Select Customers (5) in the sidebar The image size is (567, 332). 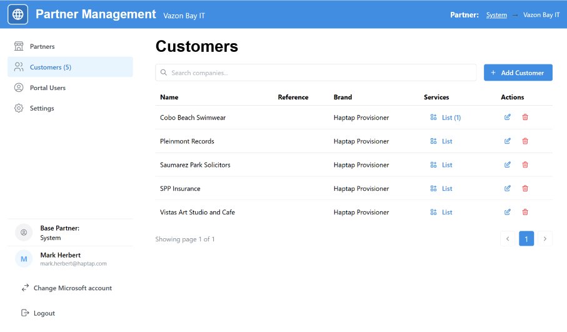pos(50,67)
